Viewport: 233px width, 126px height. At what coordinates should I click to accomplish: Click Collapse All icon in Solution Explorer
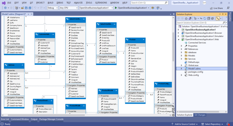[x=209, y=19]
